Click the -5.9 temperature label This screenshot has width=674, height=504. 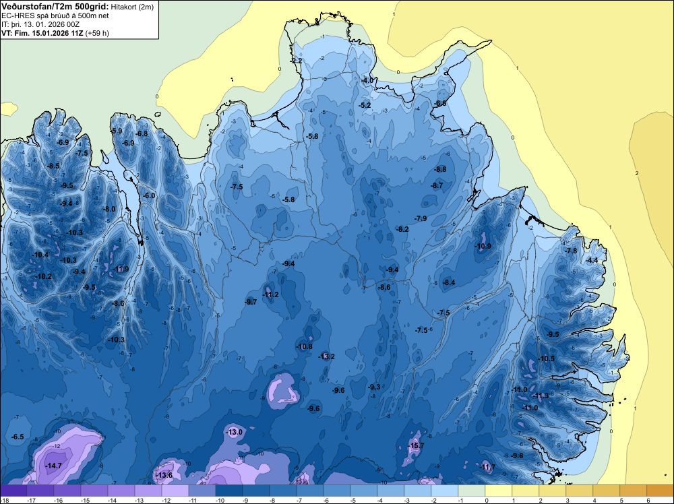tap(117, 131)
